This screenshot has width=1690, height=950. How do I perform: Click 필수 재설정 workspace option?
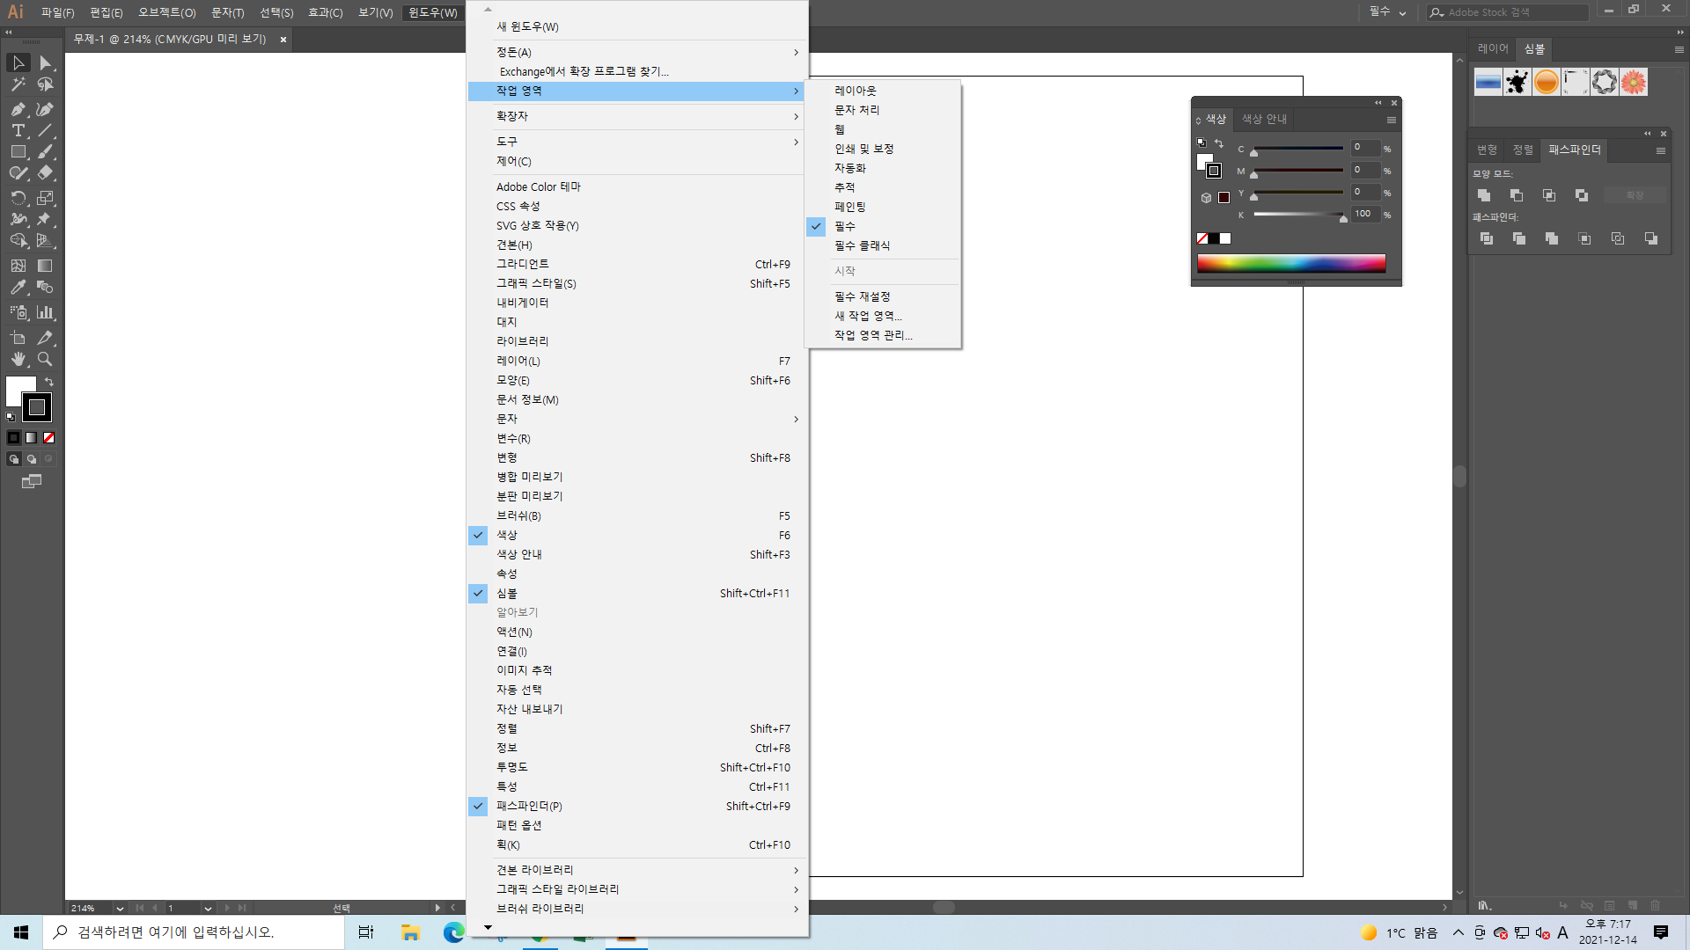pos(862,296)
